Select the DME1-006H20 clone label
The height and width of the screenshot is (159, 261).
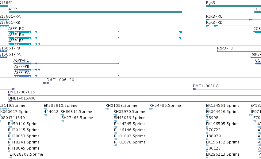pos(60,80)
